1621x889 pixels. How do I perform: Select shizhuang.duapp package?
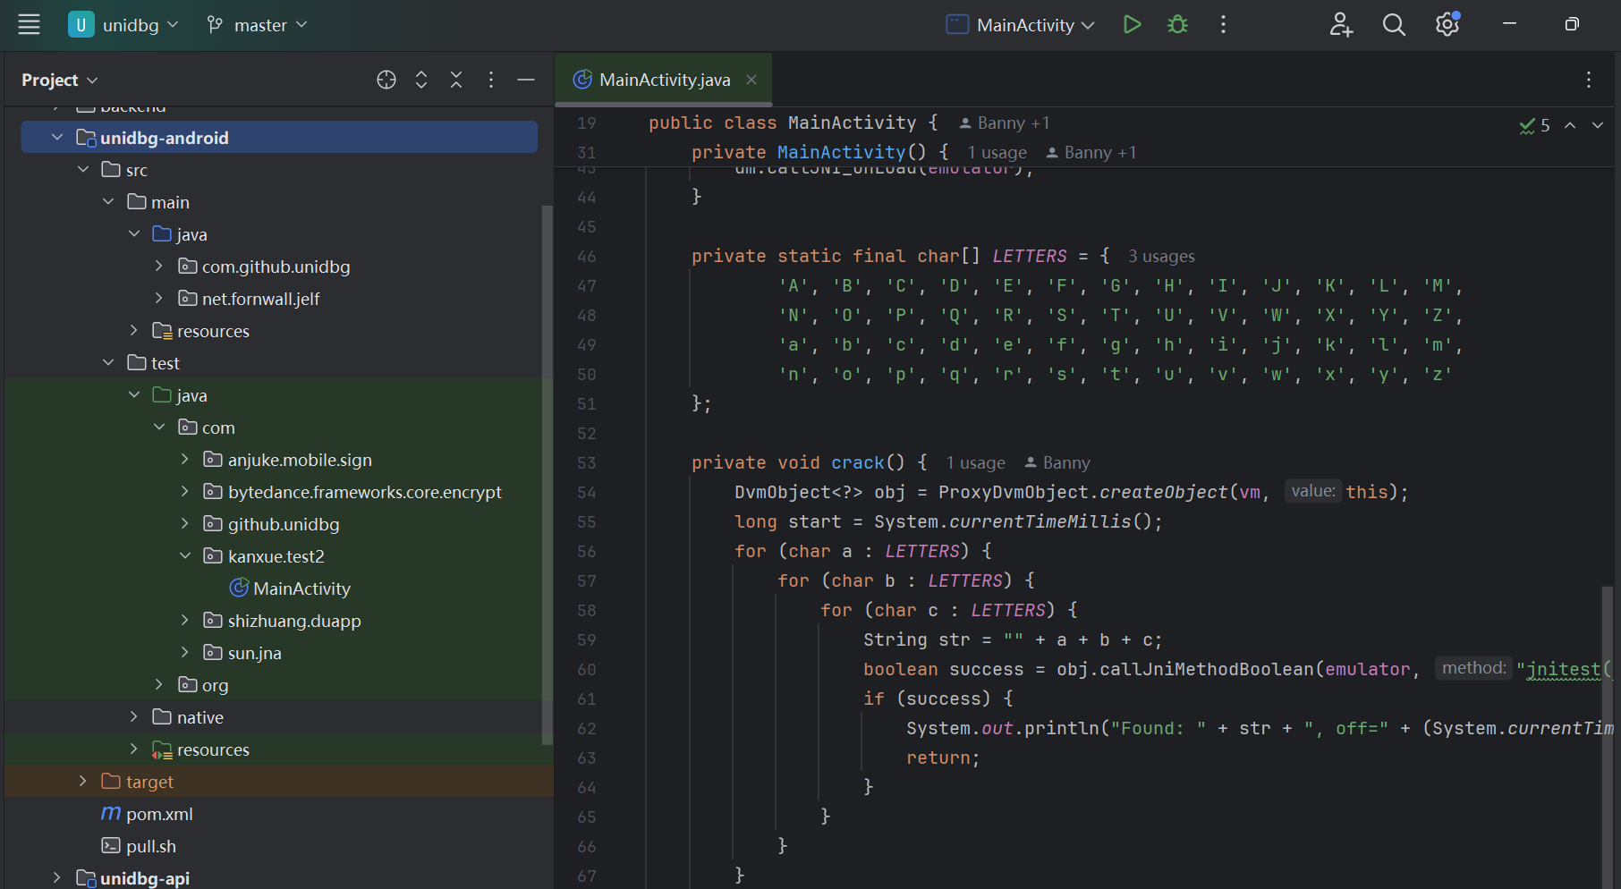pyautogui.click(x=294, y=621)
